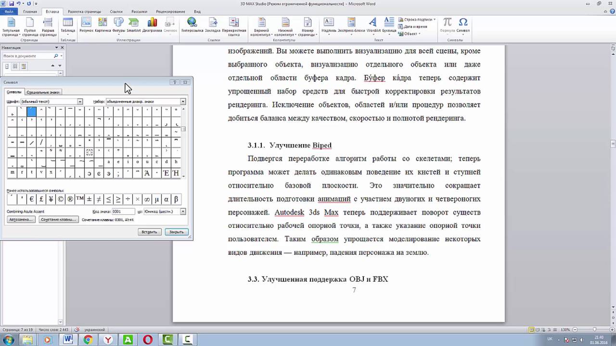Open the header menu (Верхний колонтитул)
The width and height of the screenshot is (616, 346).
pos(261,27)
